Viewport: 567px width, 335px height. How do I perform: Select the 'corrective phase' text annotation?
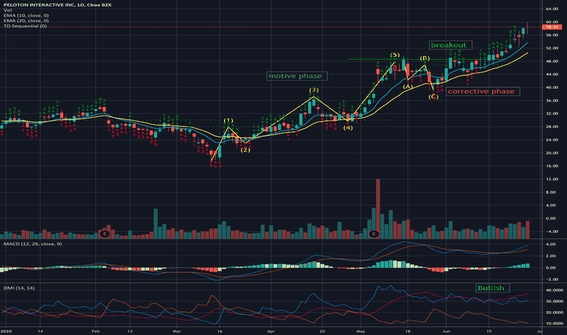(482, 91)
